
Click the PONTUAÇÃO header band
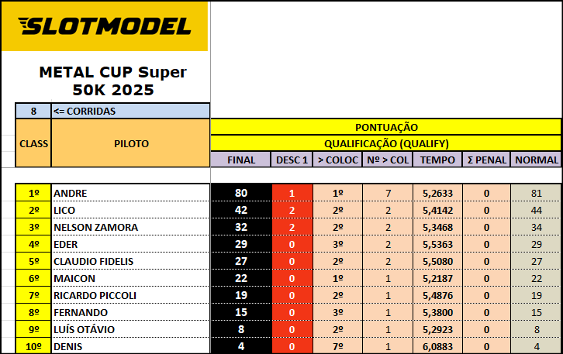(385, 126)
